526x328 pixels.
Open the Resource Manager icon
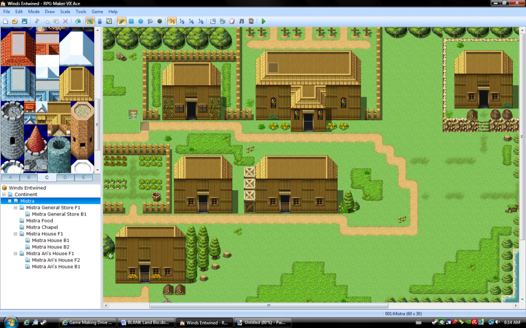(x=223, y=21)
